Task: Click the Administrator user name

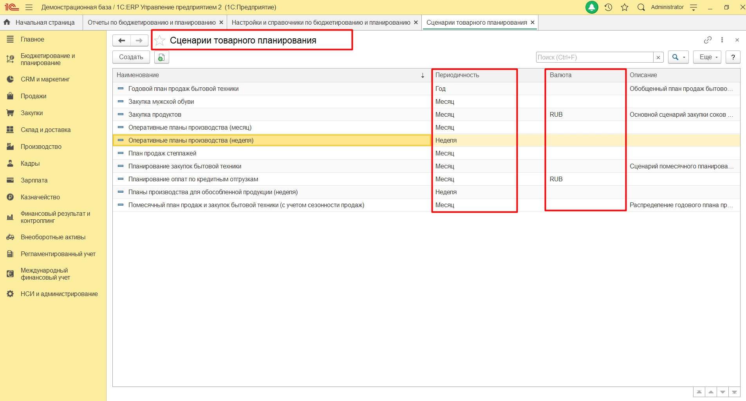Action: click(x=667, y=7)
